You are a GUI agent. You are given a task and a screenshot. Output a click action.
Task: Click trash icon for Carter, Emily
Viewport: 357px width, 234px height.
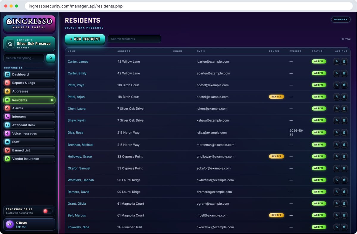point(344,73)
